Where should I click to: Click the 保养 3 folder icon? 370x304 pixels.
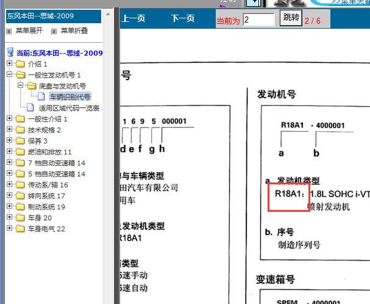pos(20,141)
